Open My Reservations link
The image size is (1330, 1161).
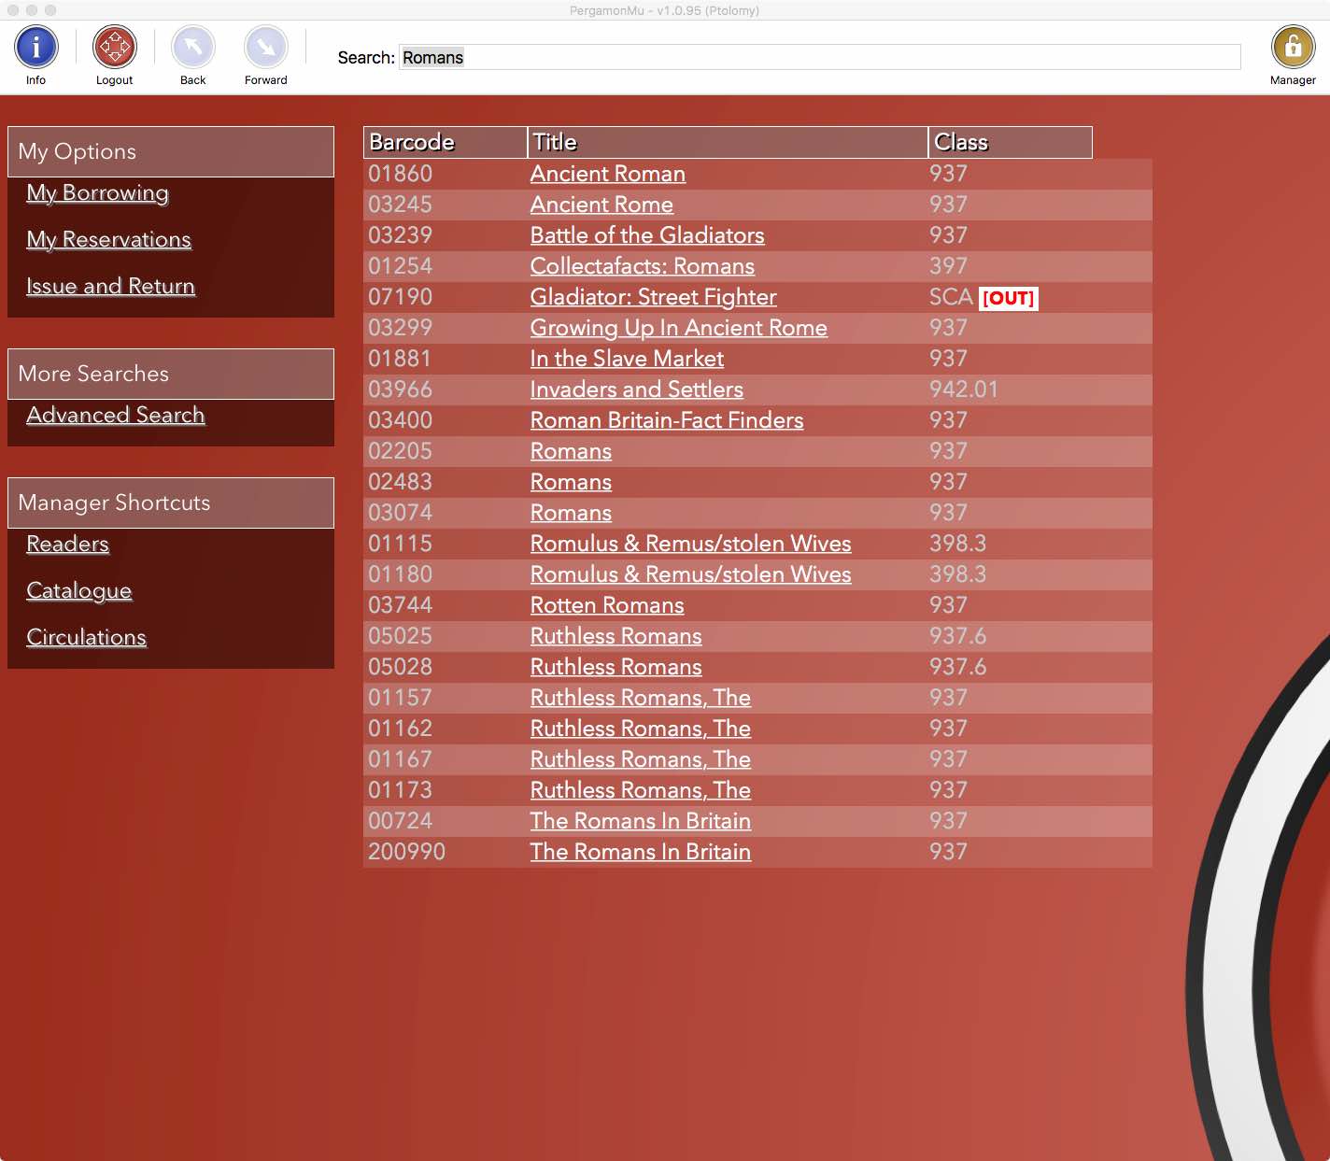pos(109,239)
